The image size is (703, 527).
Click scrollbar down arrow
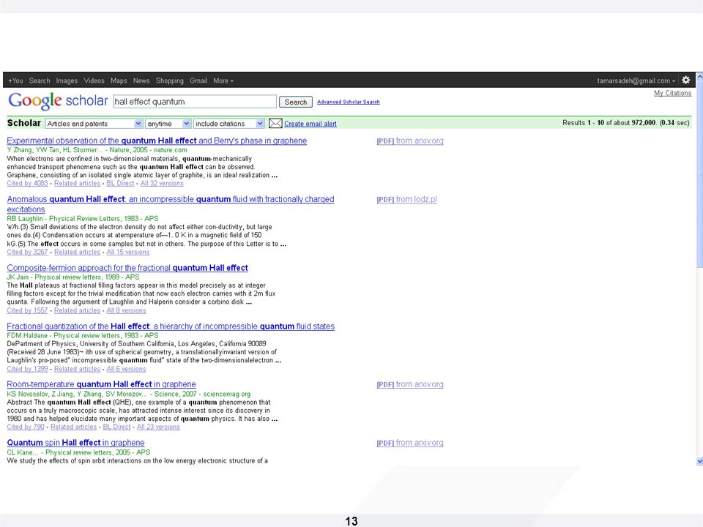pyautogui.click(x=699, y=461)
